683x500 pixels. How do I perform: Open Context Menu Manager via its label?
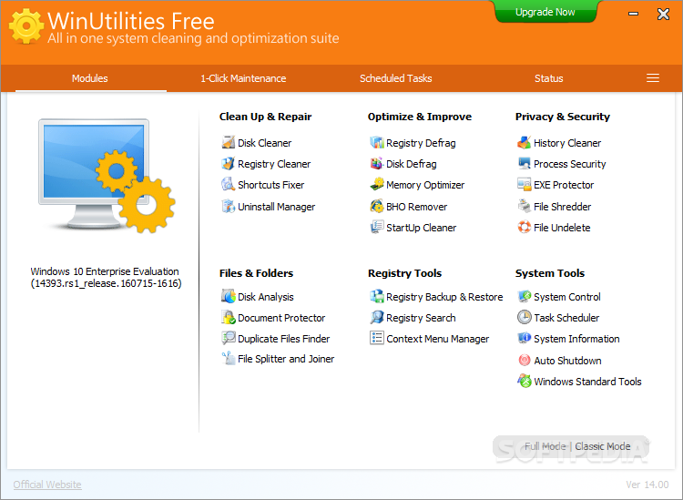coord(437,339)
